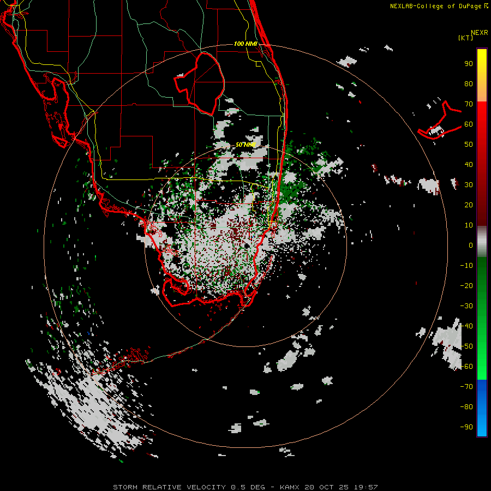Select the -50 value on velocity scale
This screenshot has height=491, width=491.
click(466, 346)
